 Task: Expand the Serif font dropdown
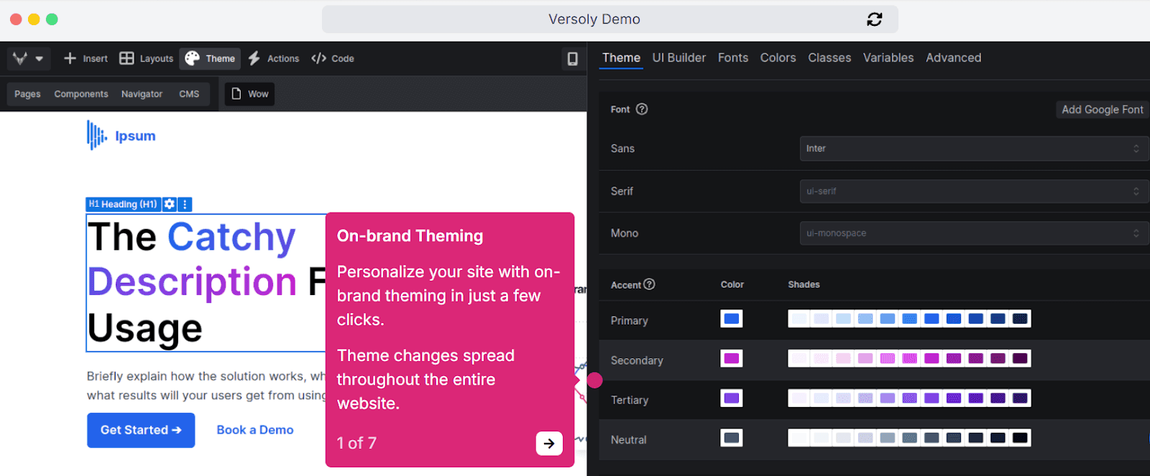[x=974, y=192]
